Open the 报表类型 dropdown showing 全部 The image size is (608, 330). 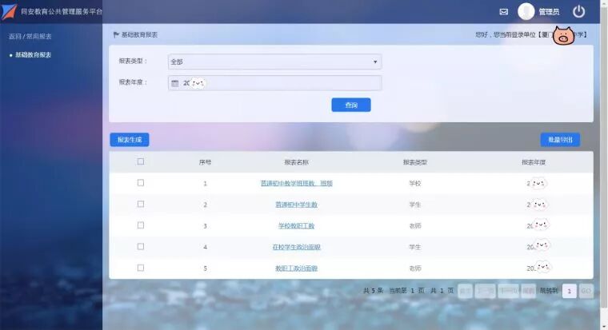coord(275,62)
